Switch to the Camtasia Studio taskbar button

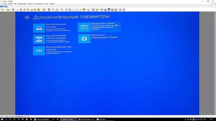(87, 119)
